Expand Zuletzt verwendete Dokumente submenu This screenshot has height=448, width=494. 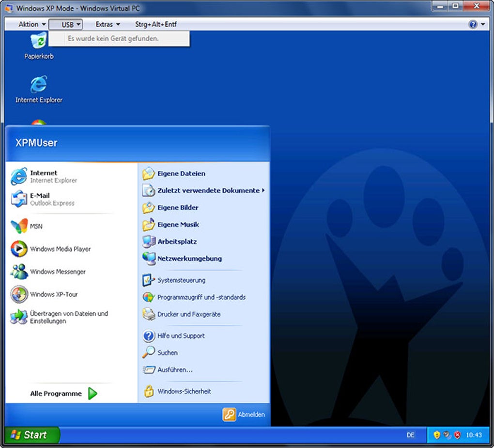[207, 191]
